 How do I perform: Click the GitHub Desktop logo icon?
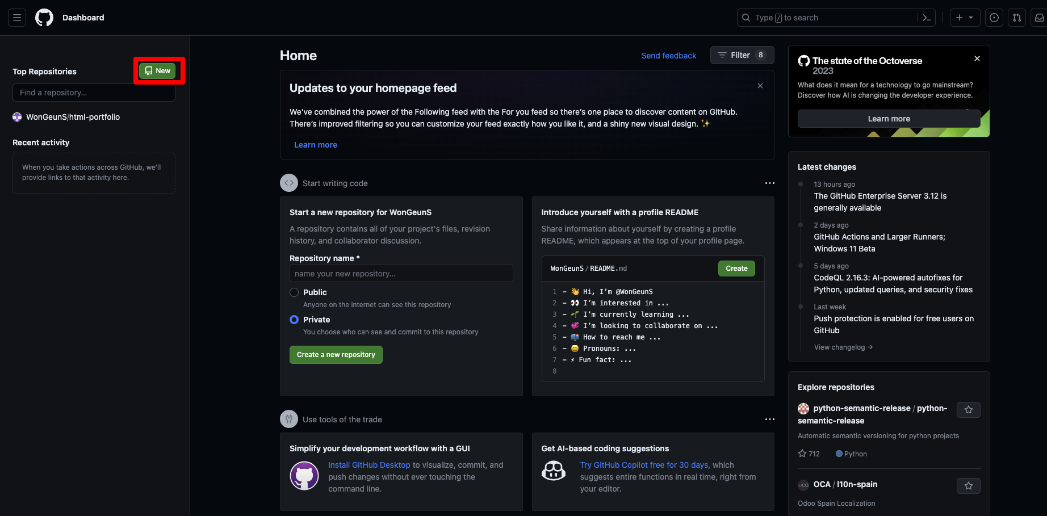click(x=304, y=476)
